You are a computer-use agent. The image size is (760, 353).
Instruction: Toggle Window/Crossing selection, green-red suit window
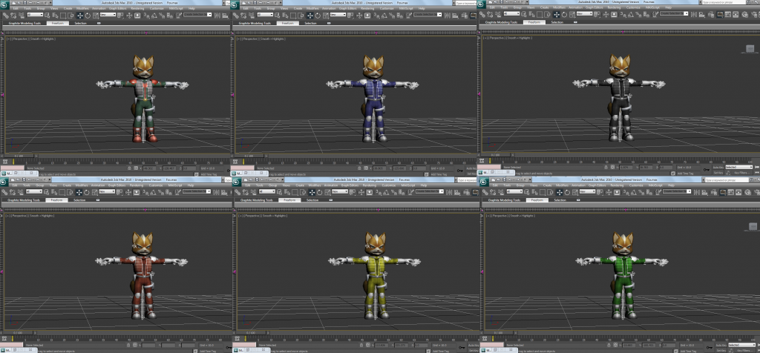[x=71, y=15]
